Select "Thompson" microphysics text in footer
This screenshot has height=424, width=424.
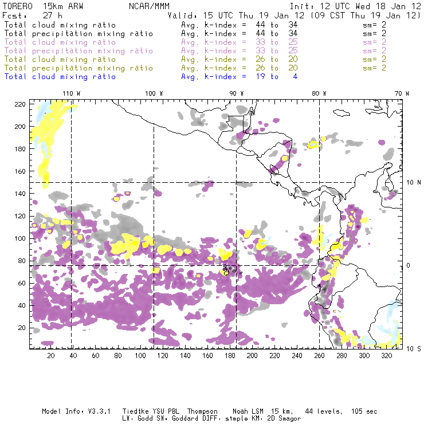202,411
